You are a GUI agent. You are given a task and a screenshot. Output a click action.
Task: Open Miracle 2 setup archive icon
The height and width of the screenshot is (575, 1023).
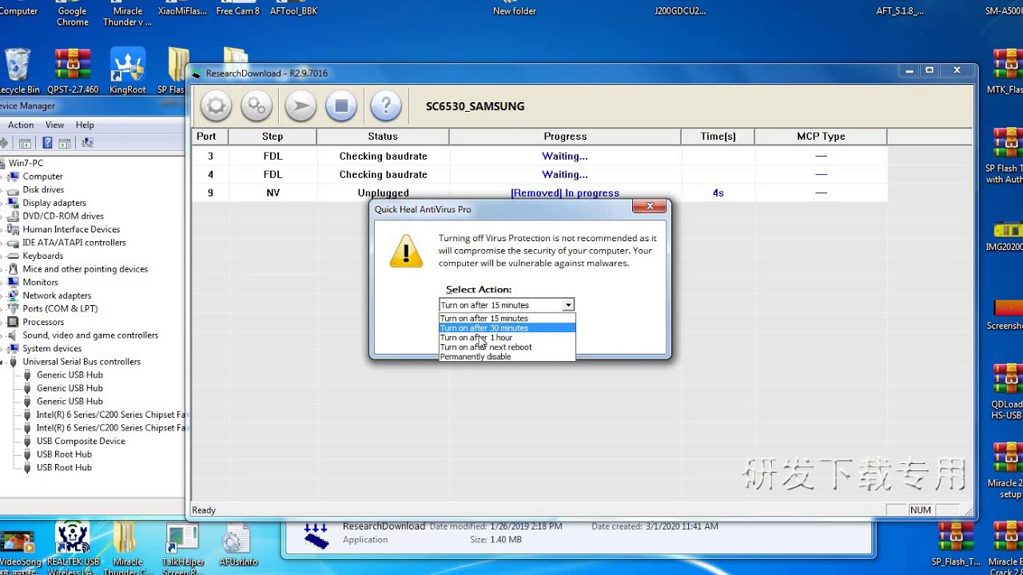click(1005, 470)
